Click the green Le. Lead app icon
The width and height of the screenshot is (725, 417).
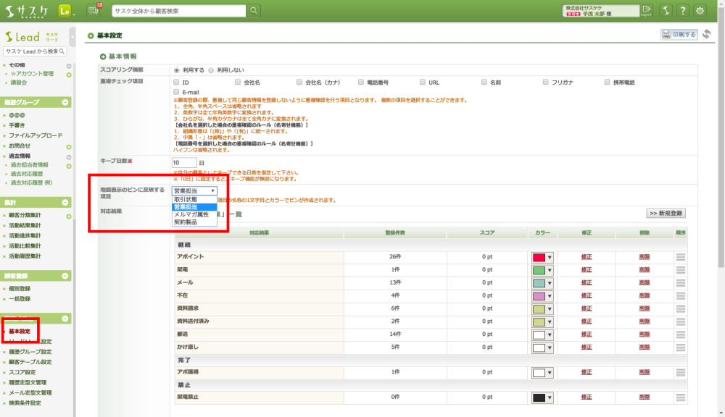tap(65, 11)
